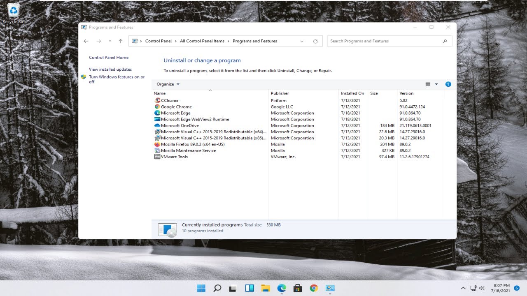Refresh the Programs and Features list
The image size is (527, 296).
click(x=315, y=41)
